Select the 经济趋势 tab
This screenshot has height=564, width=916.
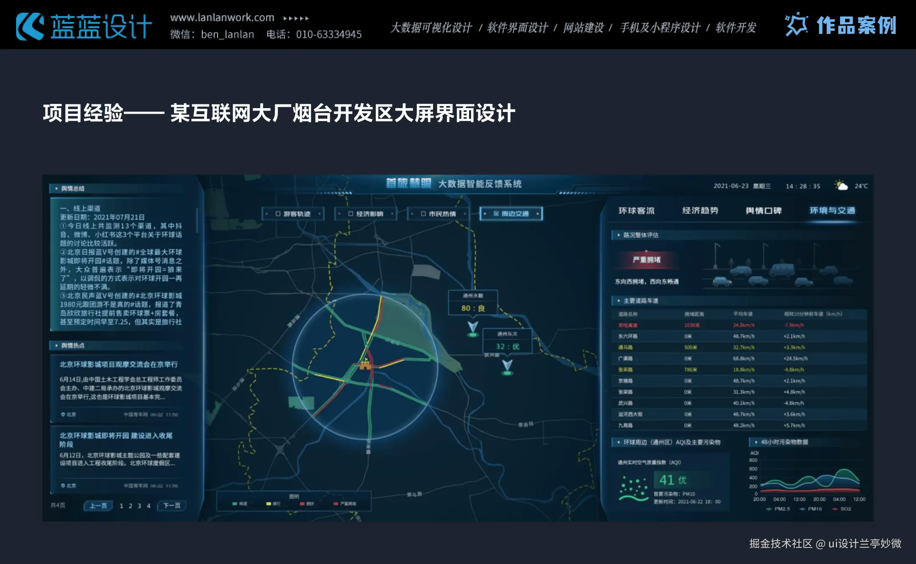tap(700, 211)
